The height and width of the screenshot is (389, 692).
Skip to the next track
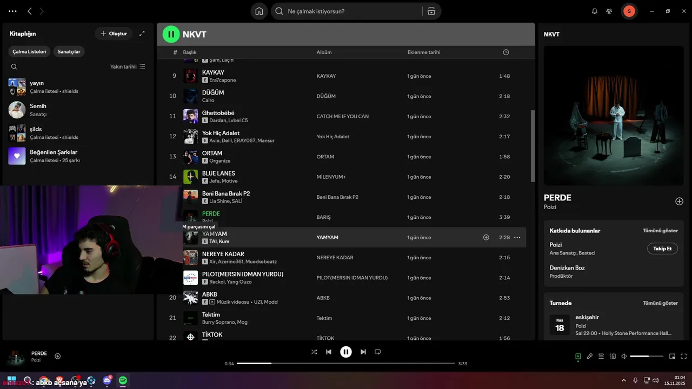pos(363,352)
